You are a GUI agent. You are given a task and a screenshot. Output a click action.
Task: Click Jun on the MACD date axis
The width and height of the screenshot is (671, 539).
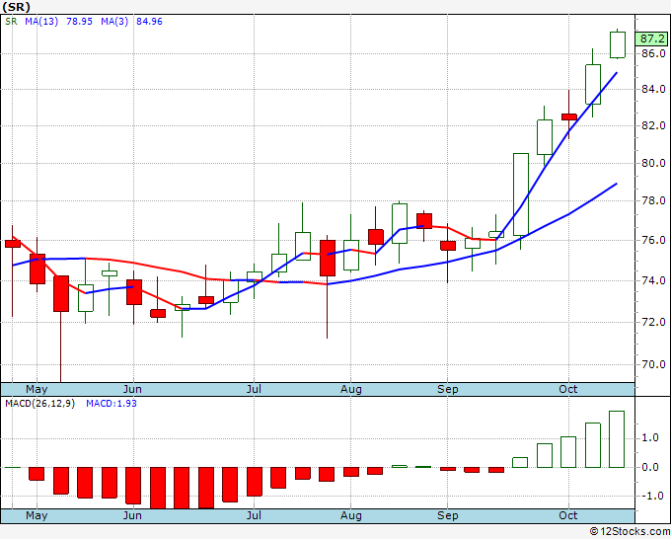click(x=132, y=515)
